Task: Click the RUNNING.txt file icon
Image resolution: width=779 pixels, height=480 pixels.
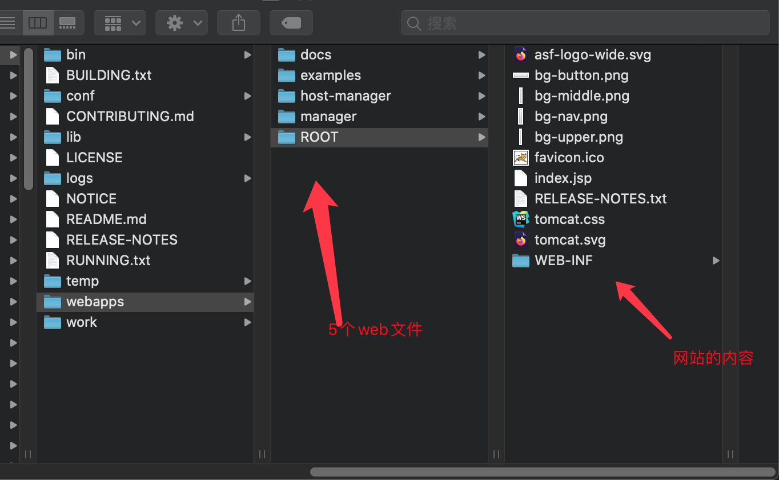Action: (x=53, y=261)
